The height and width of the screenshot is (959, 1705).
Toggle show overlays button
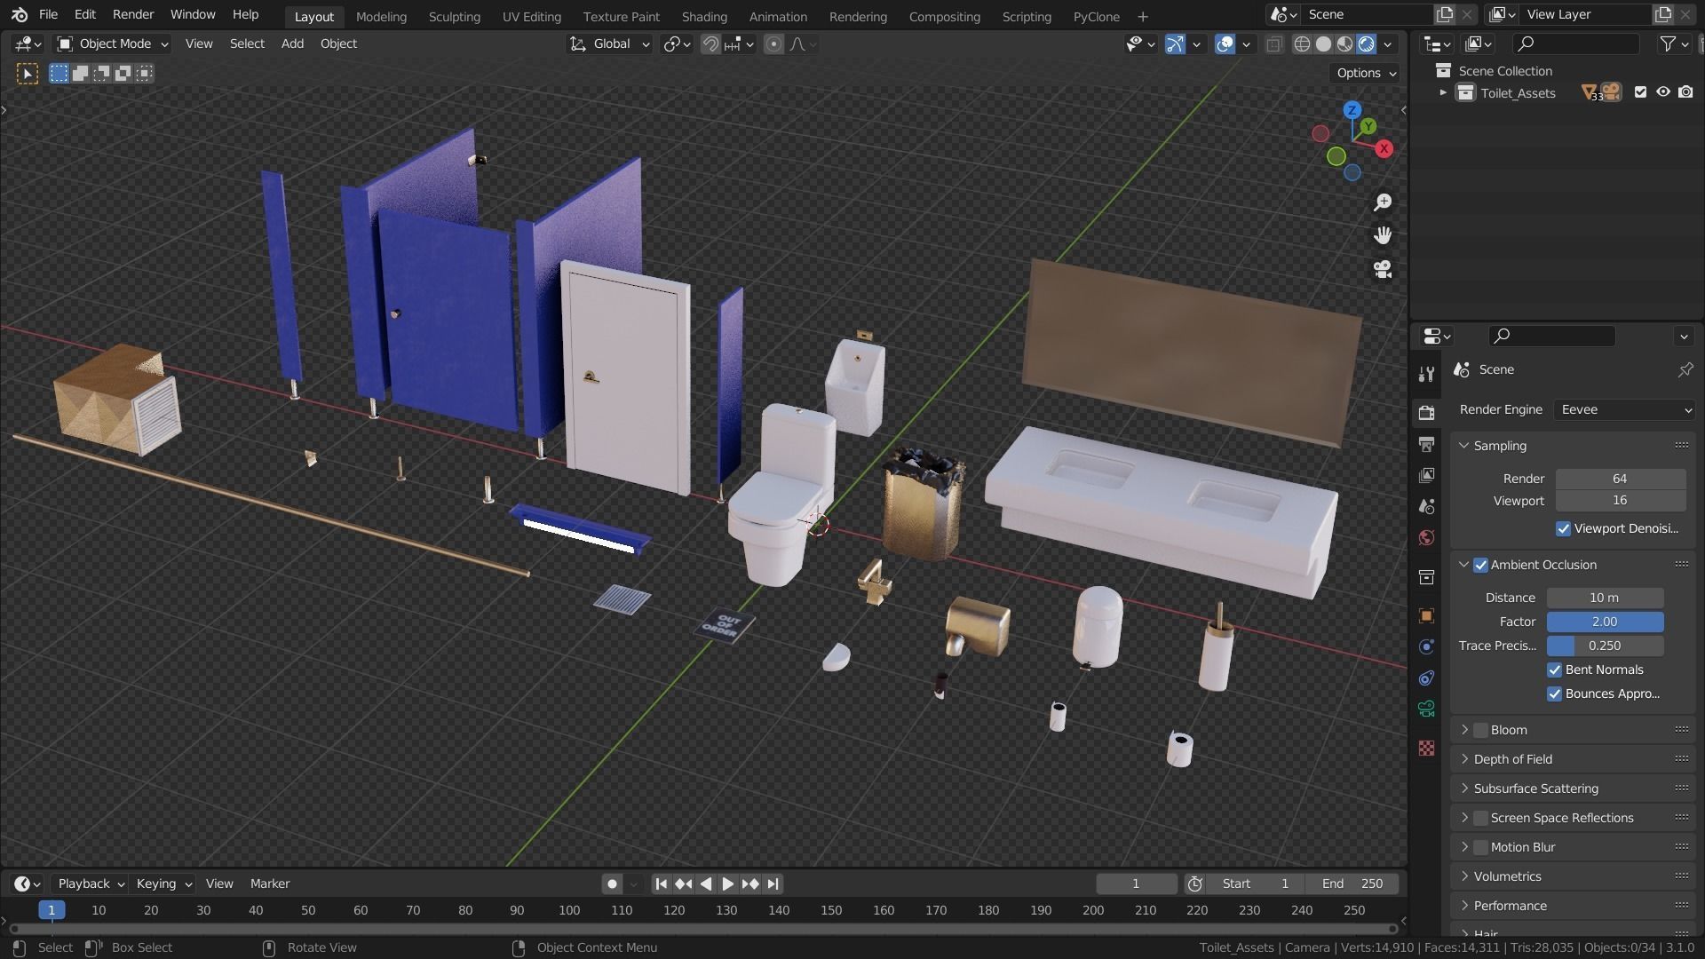coord(1225,44)
